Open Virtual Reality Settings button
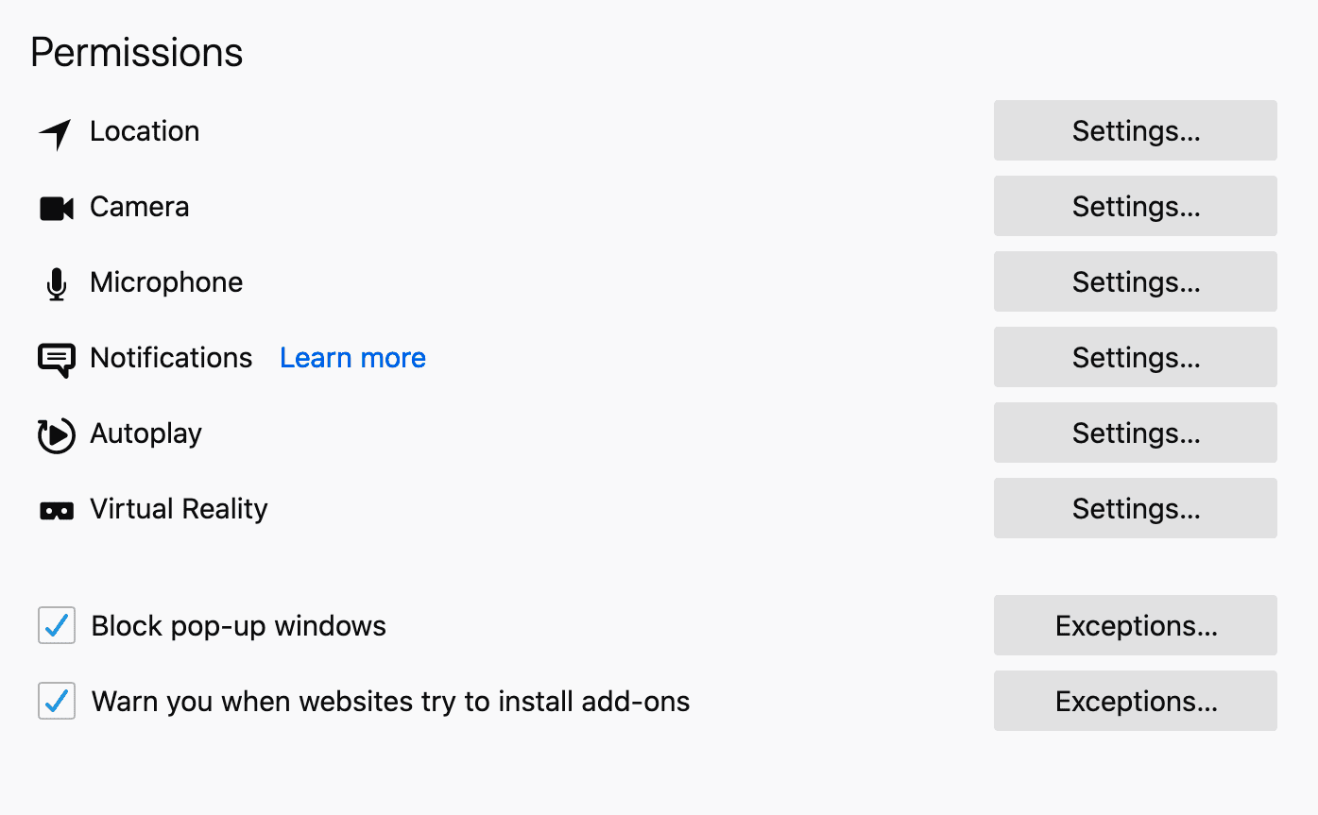The width and height of the screenshot is (1318, 815). (1136, 508)
